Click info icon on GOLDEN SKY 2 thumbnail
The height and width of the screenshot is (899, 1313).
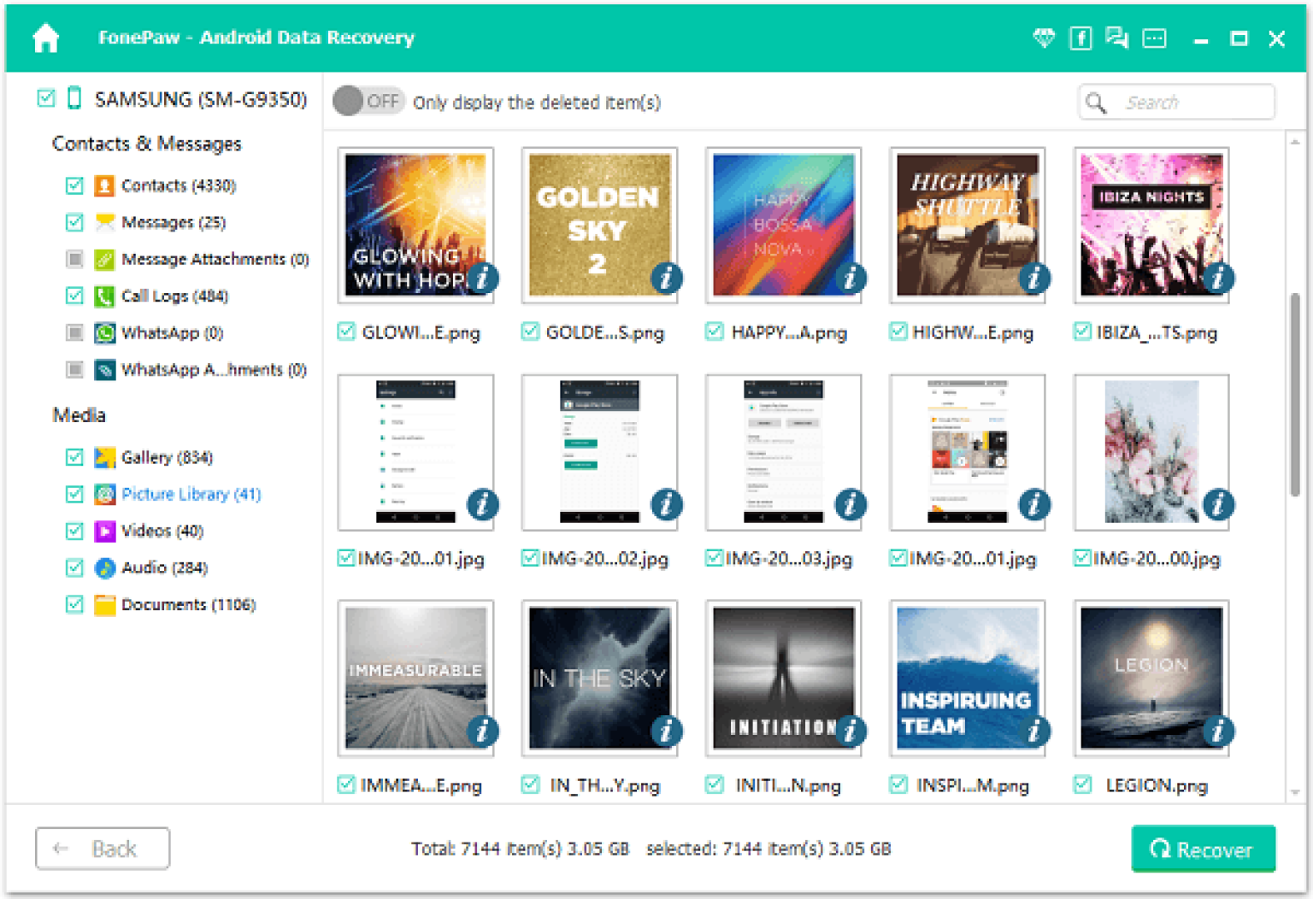click(666, 278)
